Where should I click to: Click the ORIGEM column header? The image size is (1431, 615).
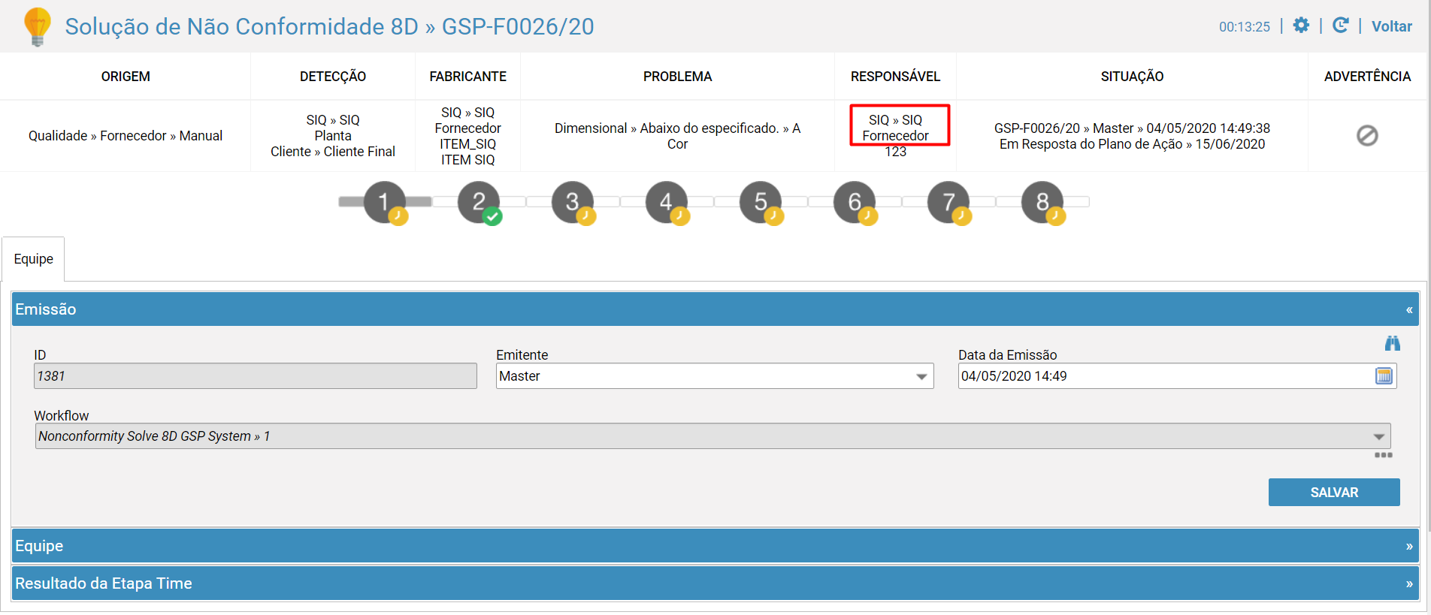[x=126, y=77]
